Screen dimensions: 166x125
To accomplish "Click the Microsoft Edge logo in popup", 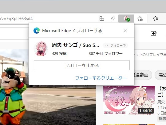I will (37, 31).
